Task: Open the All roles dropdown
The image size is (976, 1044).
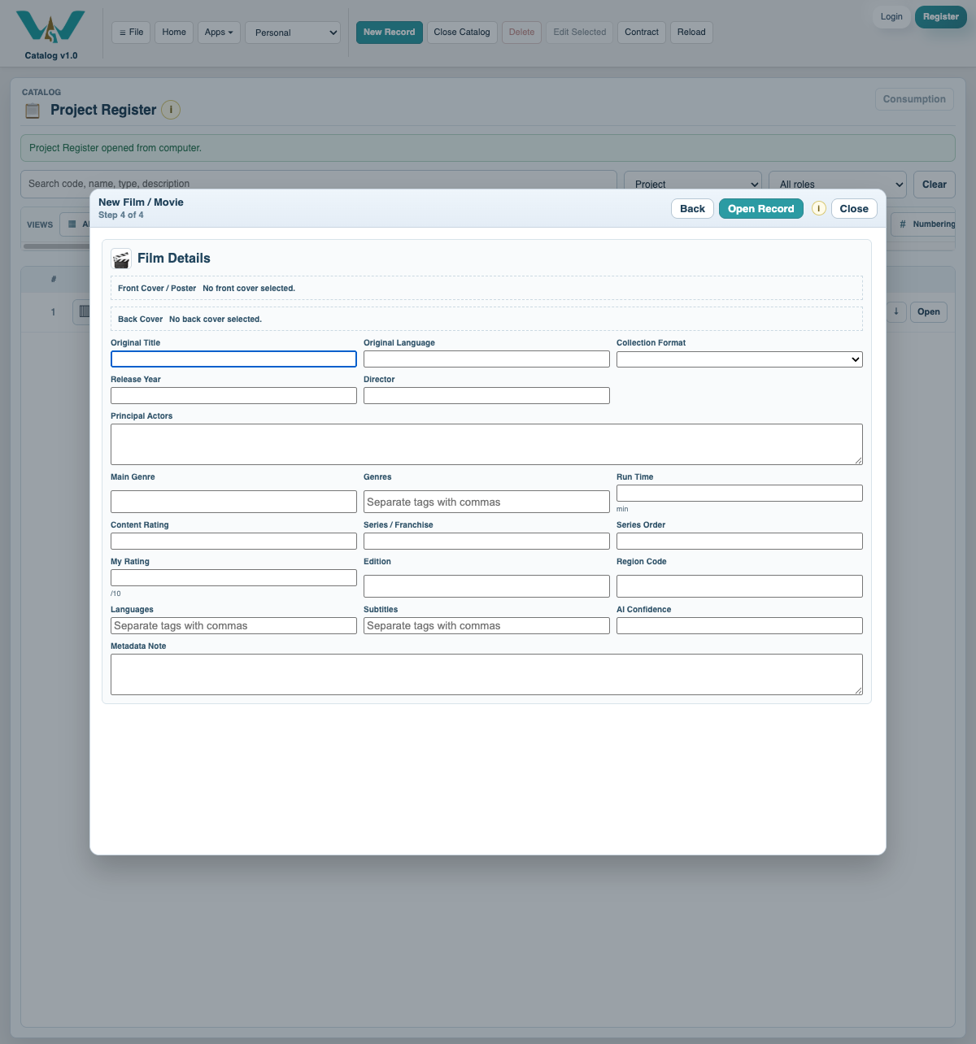Action: point(838,184)
